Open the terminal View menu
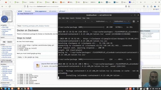 tap(67, 18)
